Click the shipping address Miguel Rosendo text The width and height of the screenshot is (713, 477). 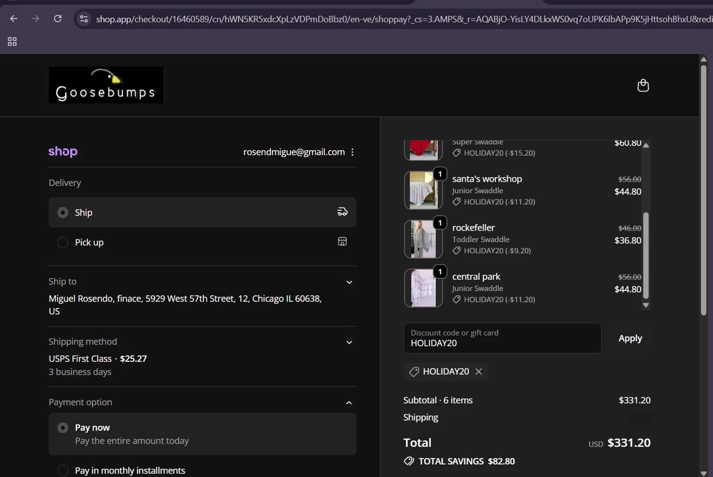pyautogui.click(x=185, y=305)
